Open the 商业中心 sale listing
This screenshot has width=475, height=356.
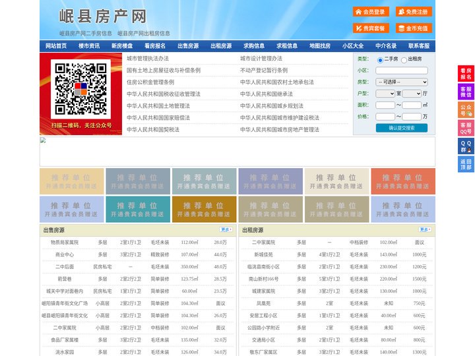coord(65,254)
